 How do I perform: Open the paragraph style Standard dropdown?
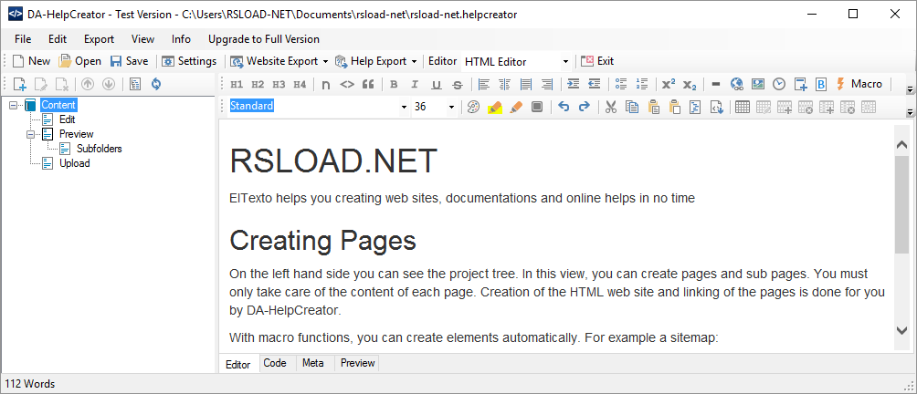coord(404,107)
